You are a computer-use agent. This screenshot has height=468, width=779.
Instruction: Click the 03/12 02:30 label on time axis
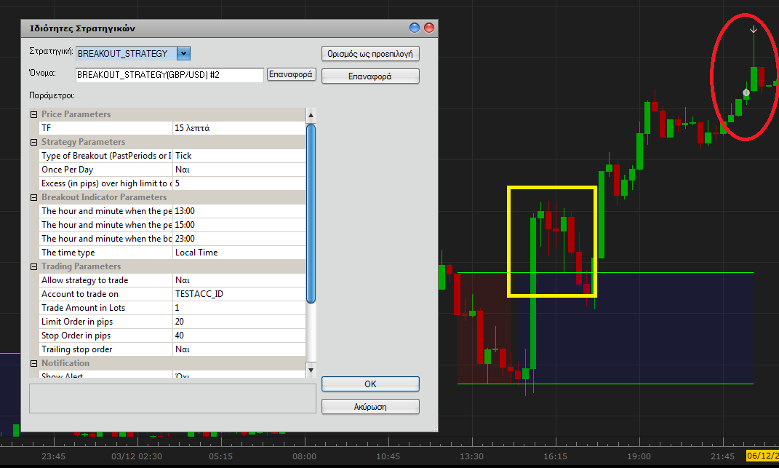pos(137,456)
